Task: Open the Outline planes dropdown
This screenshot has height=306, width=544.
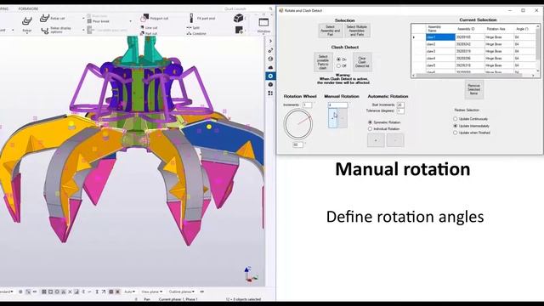Action: pos(181,292)
